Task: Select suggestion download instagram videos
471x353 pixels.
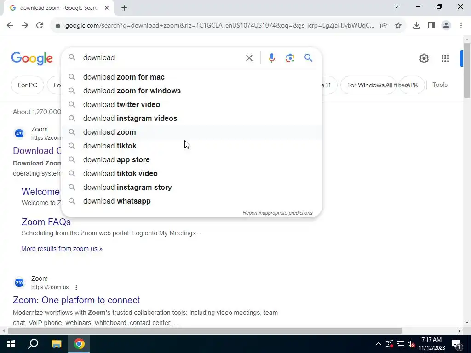Action: pos(191,119)
